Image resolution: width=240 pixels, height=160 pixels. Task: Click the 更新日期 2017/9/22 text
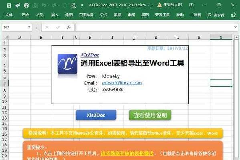[167, 48]
